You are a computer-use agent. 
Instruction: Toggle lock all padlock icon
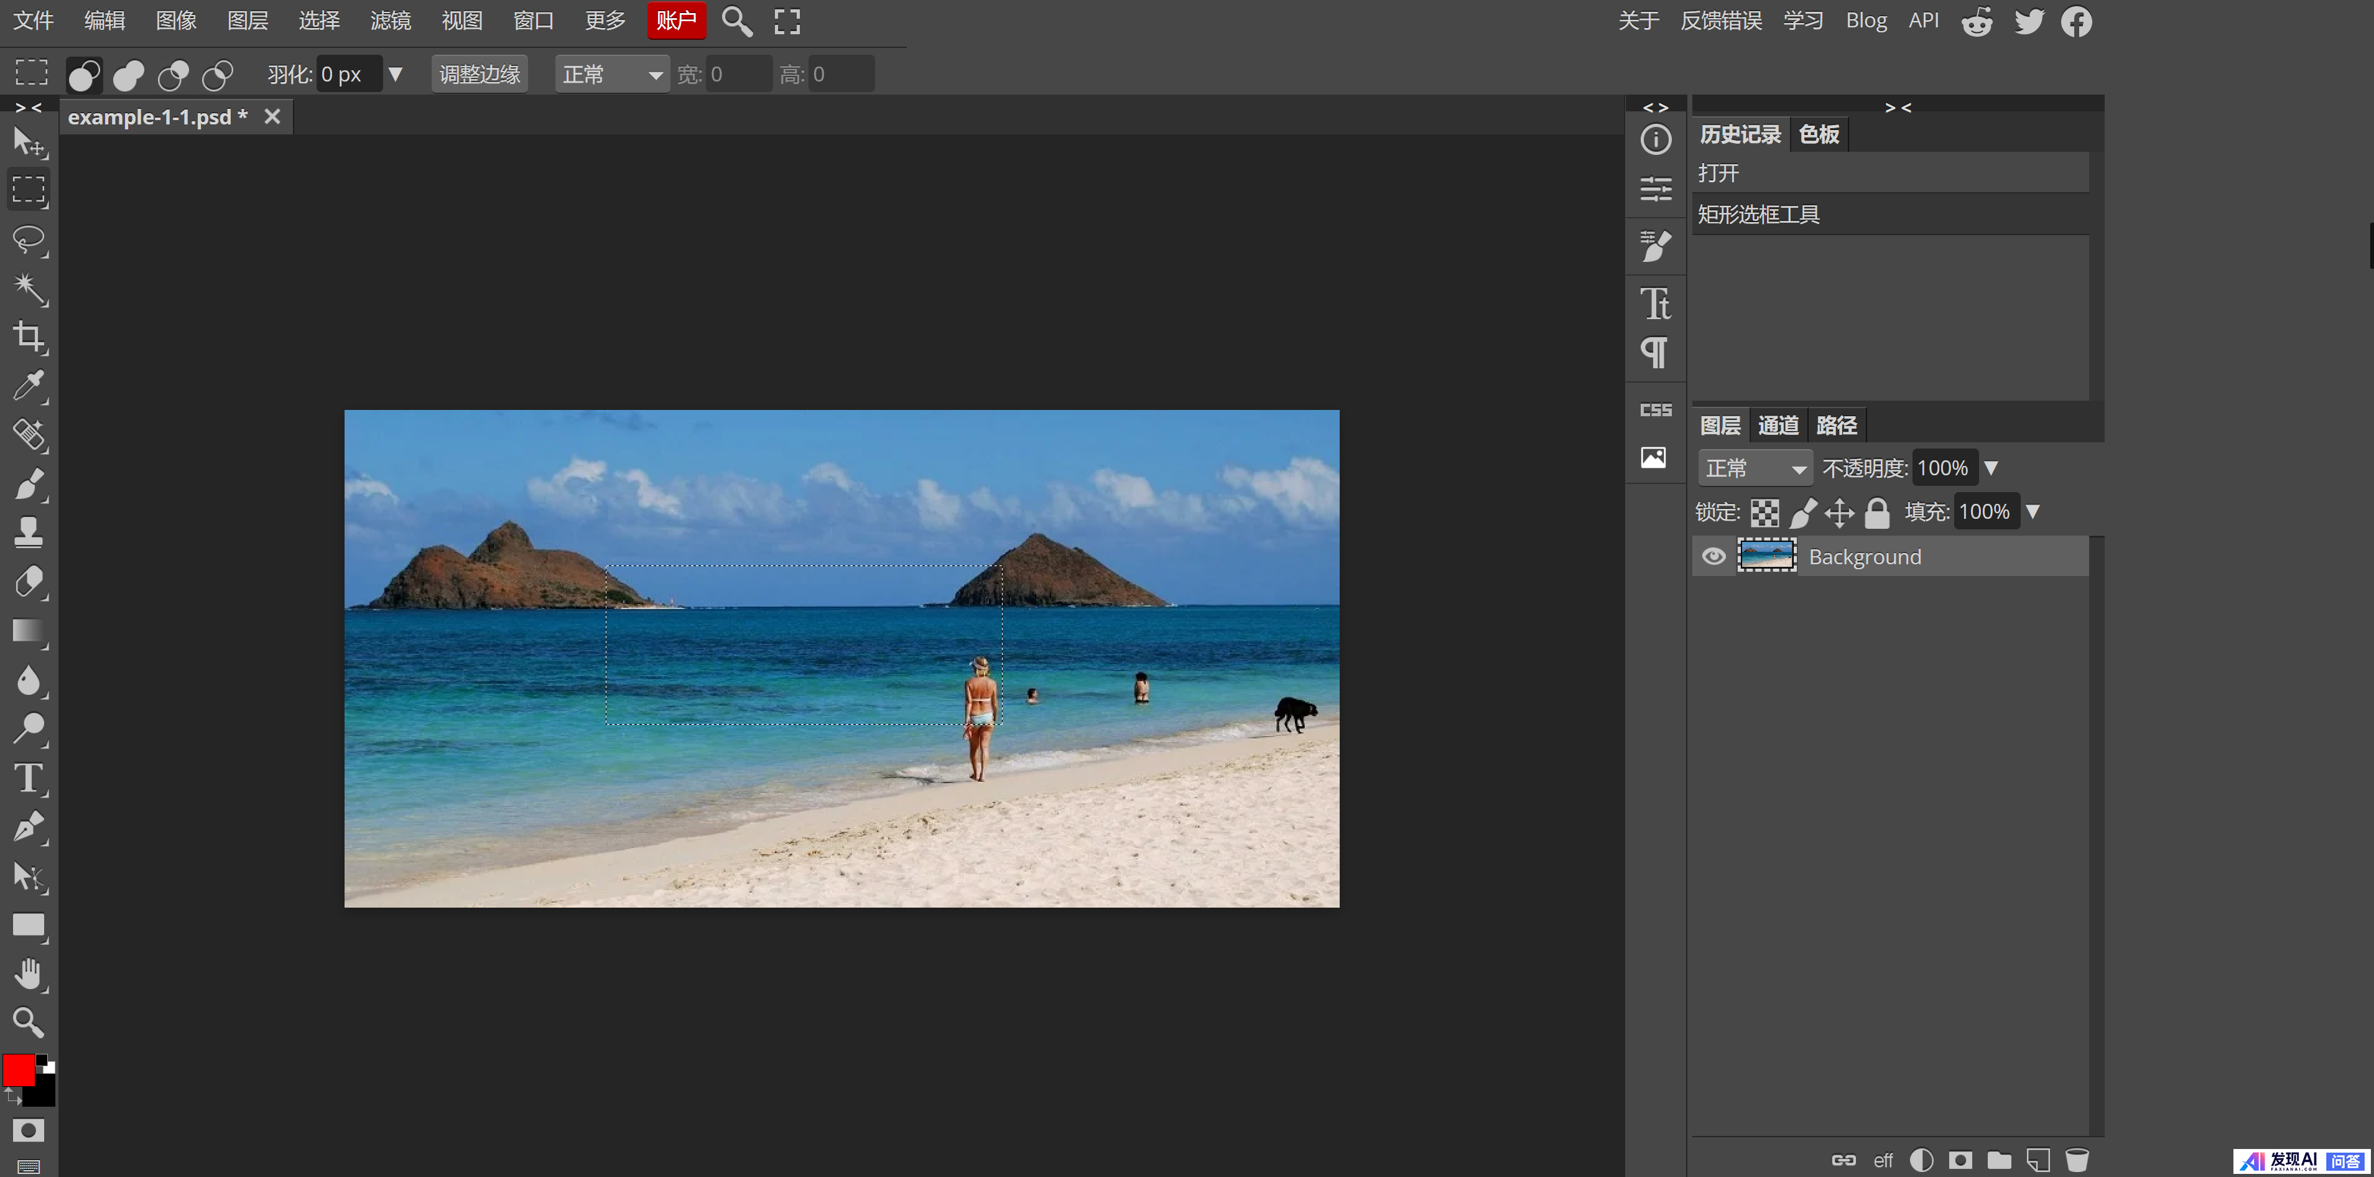1877,513
